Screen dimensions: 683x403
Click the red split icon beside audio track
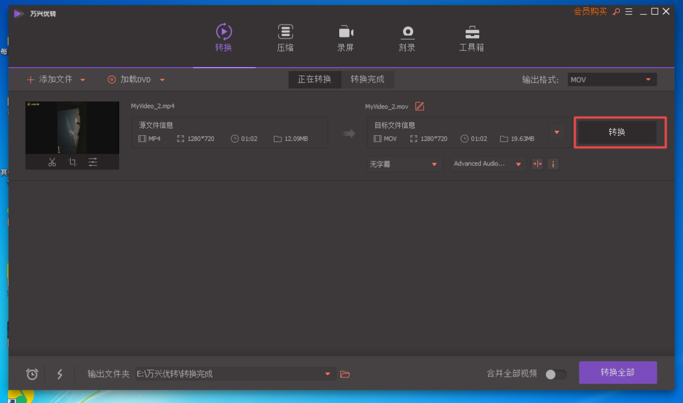point(537,164)
